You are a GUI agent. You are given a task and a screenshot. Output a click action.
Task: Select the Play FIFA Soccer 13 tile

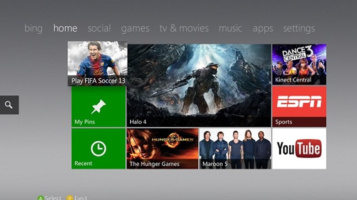pos(97,64)
